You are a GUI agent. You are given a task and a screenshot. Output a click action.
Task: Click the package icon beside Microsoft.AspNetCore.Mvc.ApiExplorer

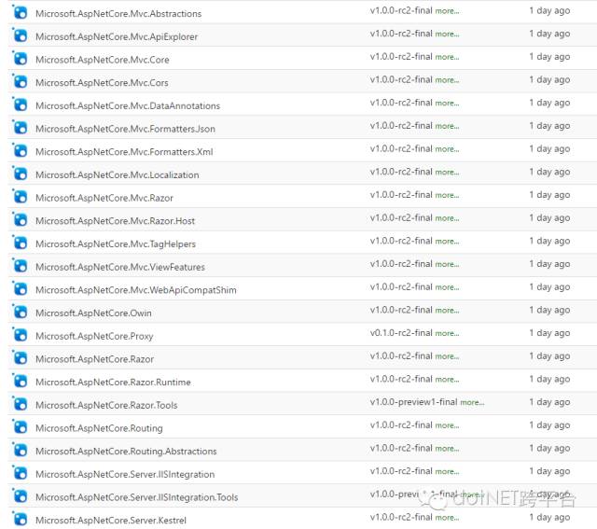point(20,35)
